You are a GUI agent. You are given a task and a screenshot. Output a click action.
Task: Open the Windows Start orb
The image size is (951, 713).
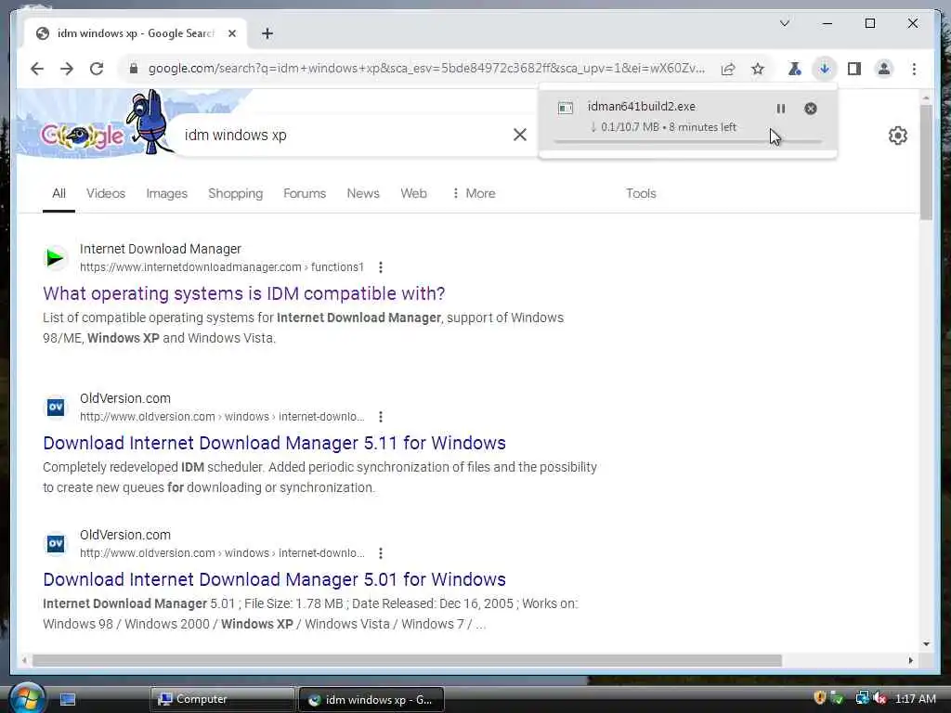pos(27,698)
